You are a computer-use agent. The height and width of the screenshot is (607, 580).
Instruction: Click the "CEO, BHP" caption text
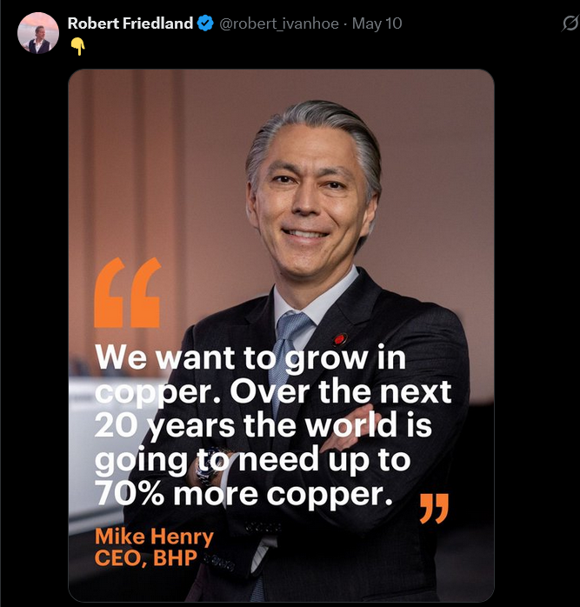click(x=146, y=557)
